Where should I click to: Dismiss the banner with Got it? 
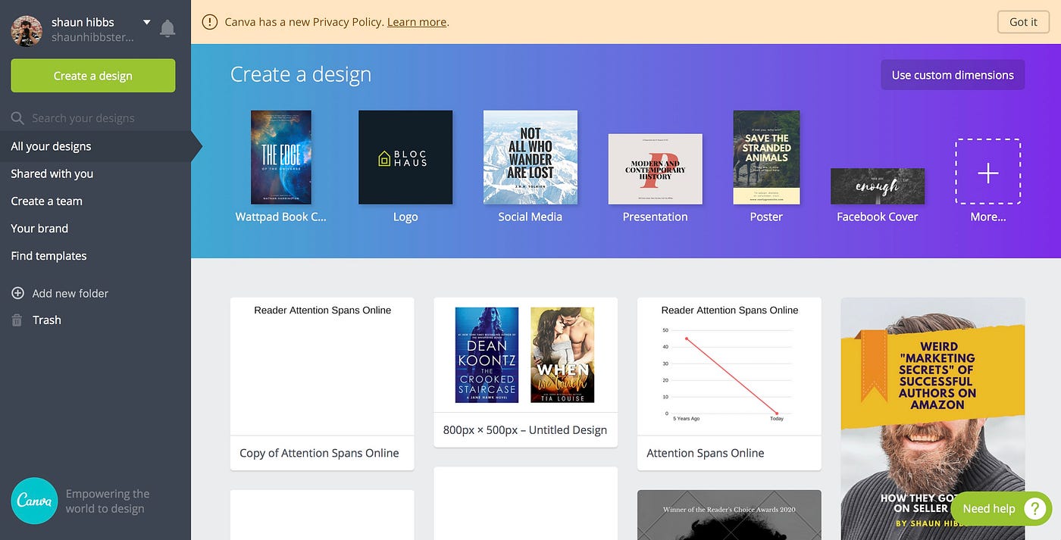click(x=1023, y=22)
